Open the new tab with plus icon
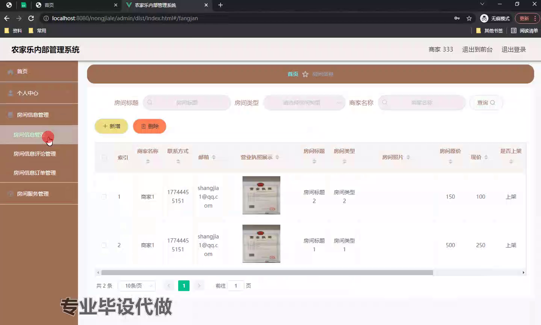Screen dimensions: 541x325 tap(221, 5)
